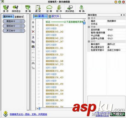
Task: Start recording with the 录制 icon
Action: [28, 8]
